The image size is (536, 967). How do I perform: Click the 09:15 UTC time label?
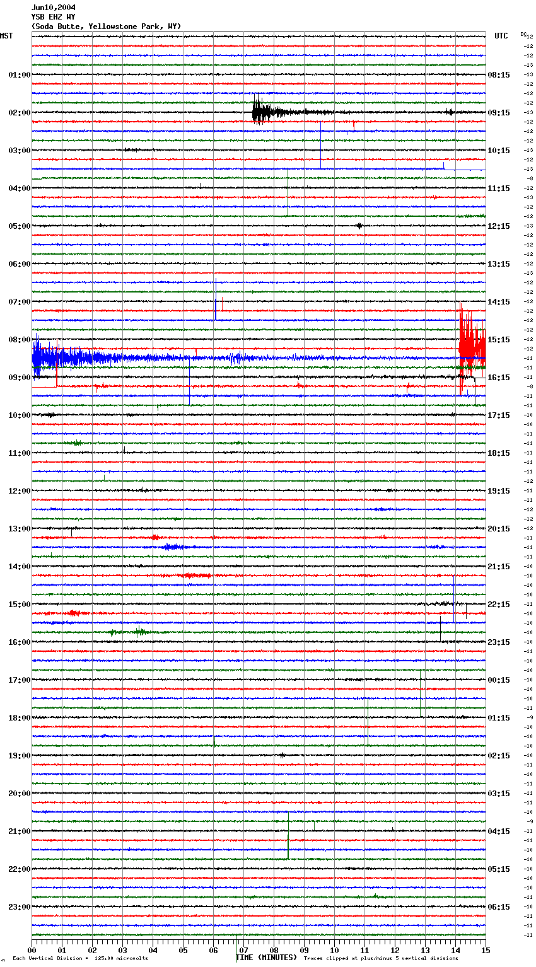tap(499, 113)
